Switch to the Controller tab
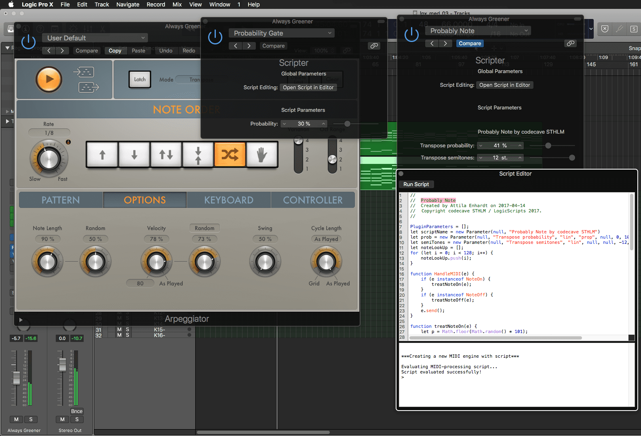The height and width of the screenshot is (436, 641). pos(313,200)
